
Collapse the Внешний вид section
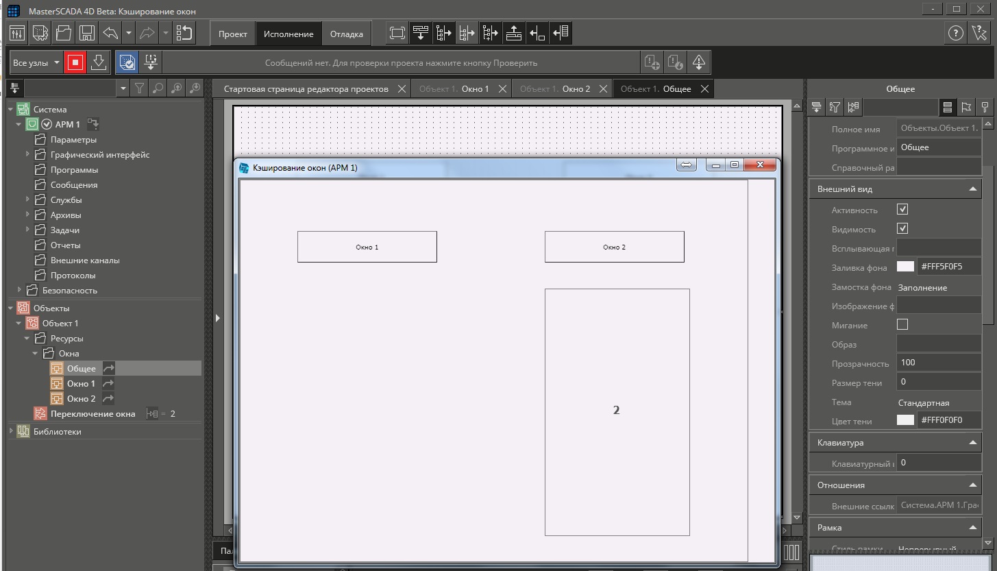pos(972,189)
